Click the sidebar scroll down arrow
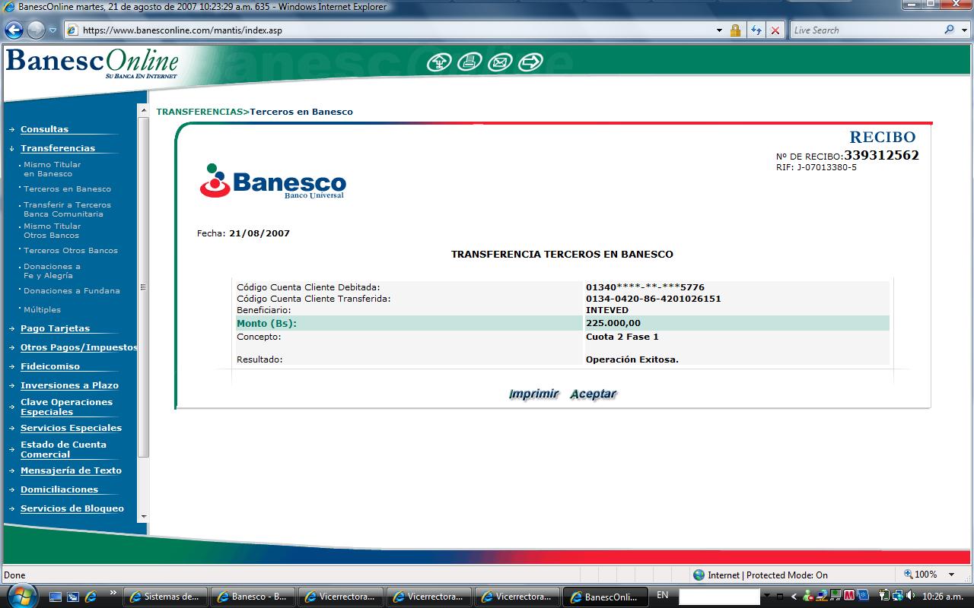 click(143, 517)
